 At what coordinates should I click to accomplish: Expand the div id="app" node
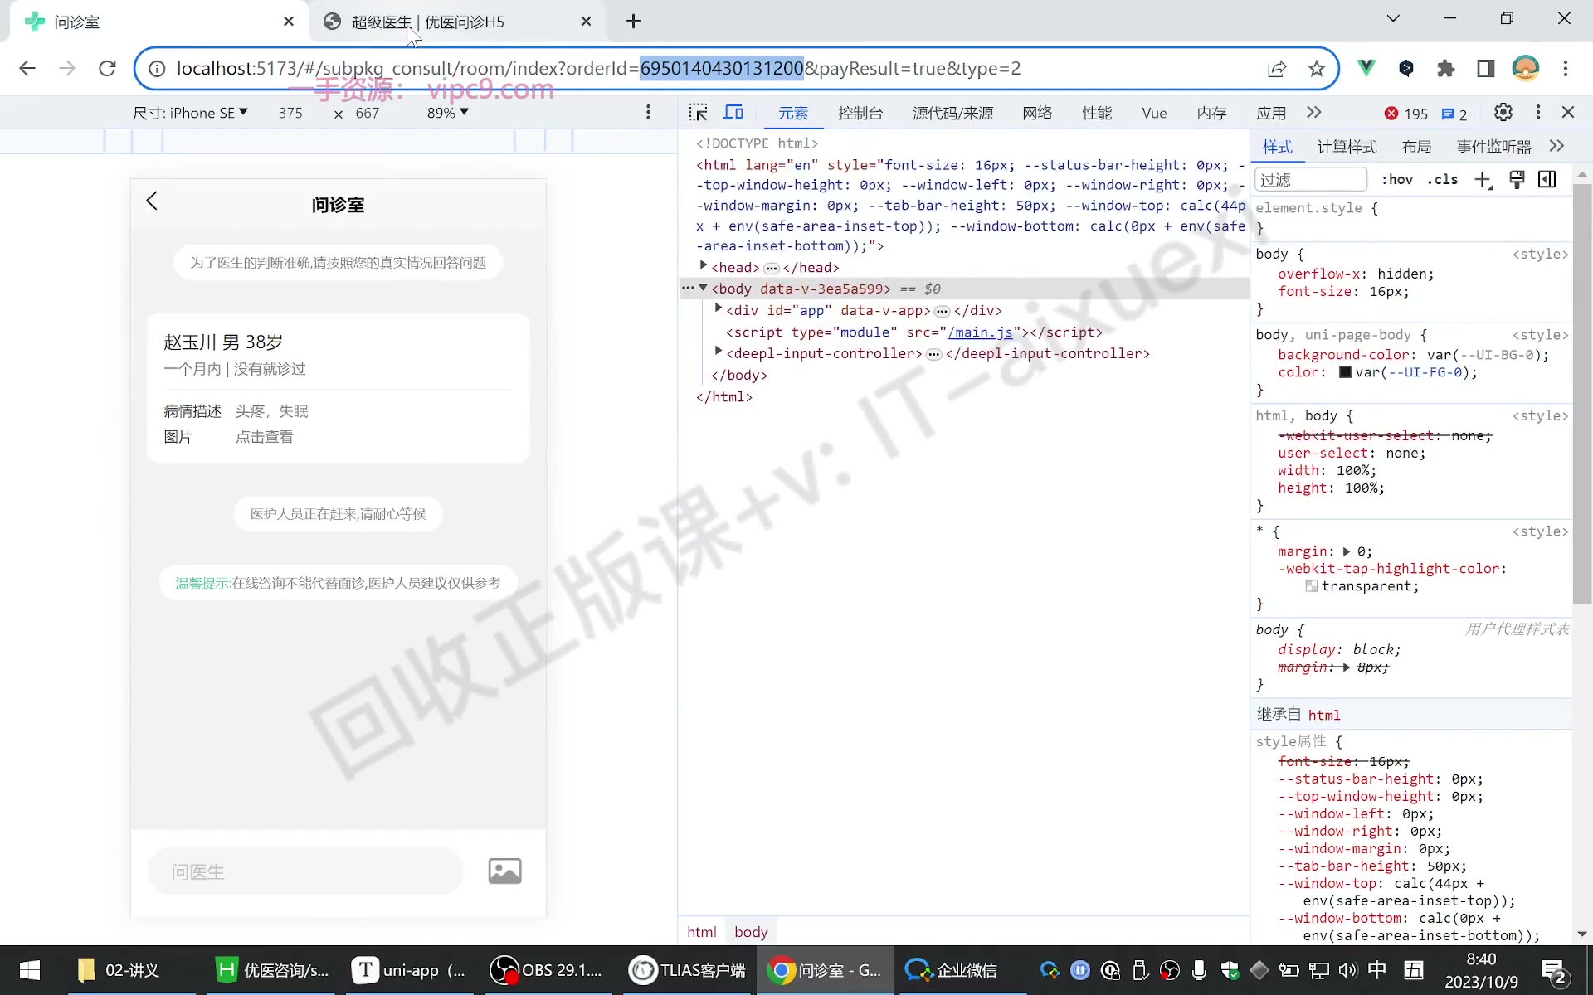pos(719,309)
